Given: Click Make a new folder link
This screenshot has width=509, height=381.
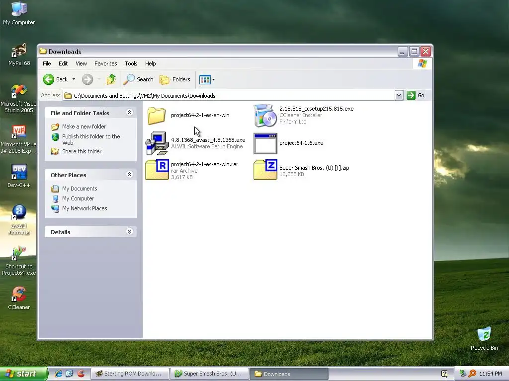Looking at the screenshot, I should [x=84, y=127].
